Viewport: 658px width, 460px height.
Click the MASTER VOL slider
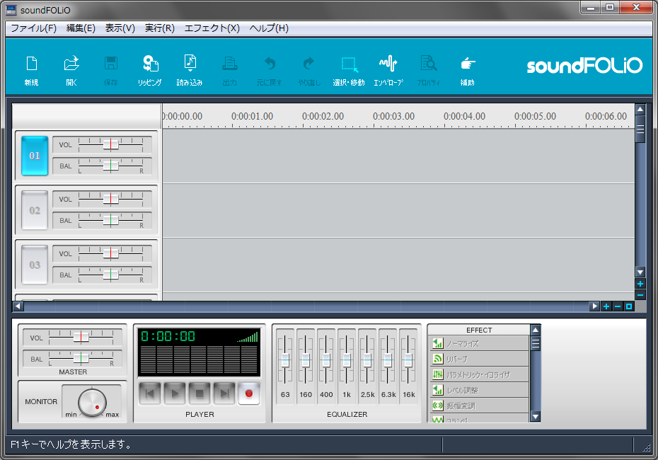tap(81, 337)
